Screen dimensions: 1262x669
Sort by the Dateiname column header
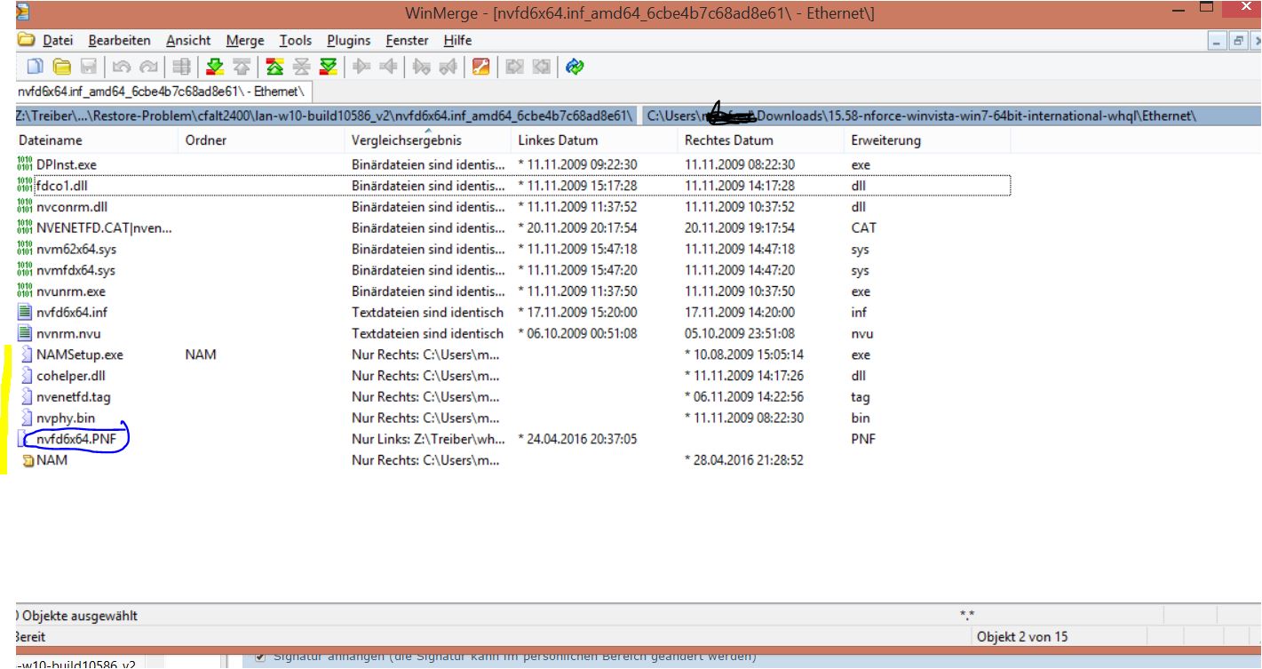pos(51,140)
